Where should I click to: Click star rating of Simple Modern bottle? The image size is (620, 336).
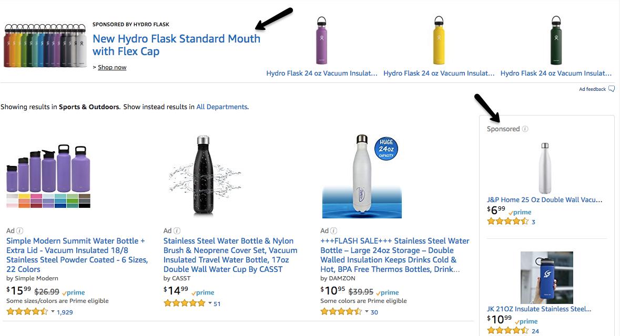coord(27,312)
